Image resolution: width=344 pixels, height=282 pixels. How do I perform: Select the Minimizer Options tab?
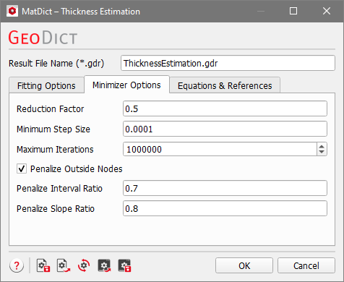coord(126,85)
